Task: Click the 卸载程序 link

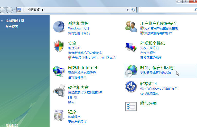Action: [74, 117]
